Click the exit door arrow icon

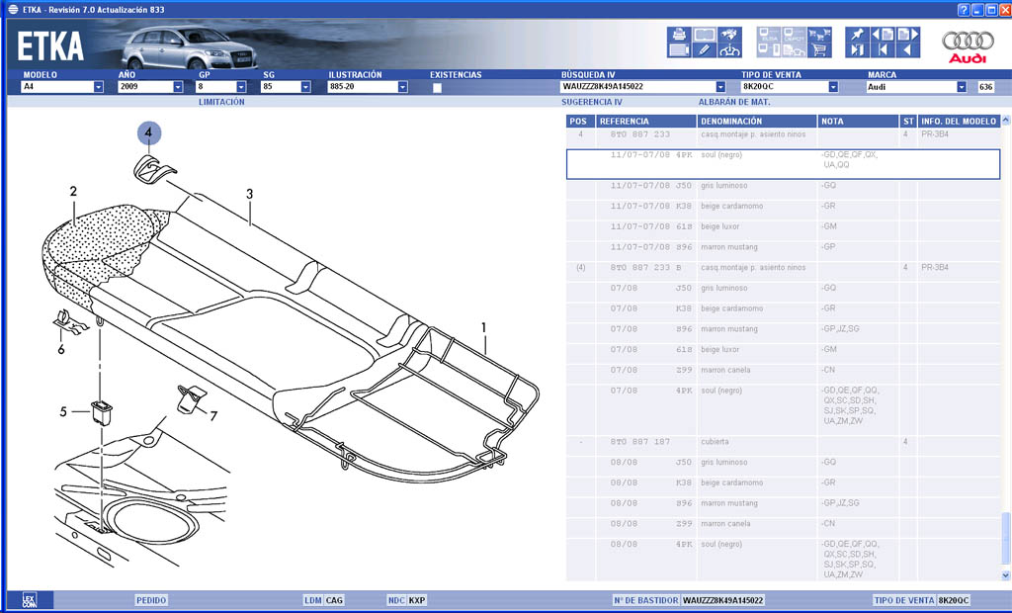click(858, 49)
